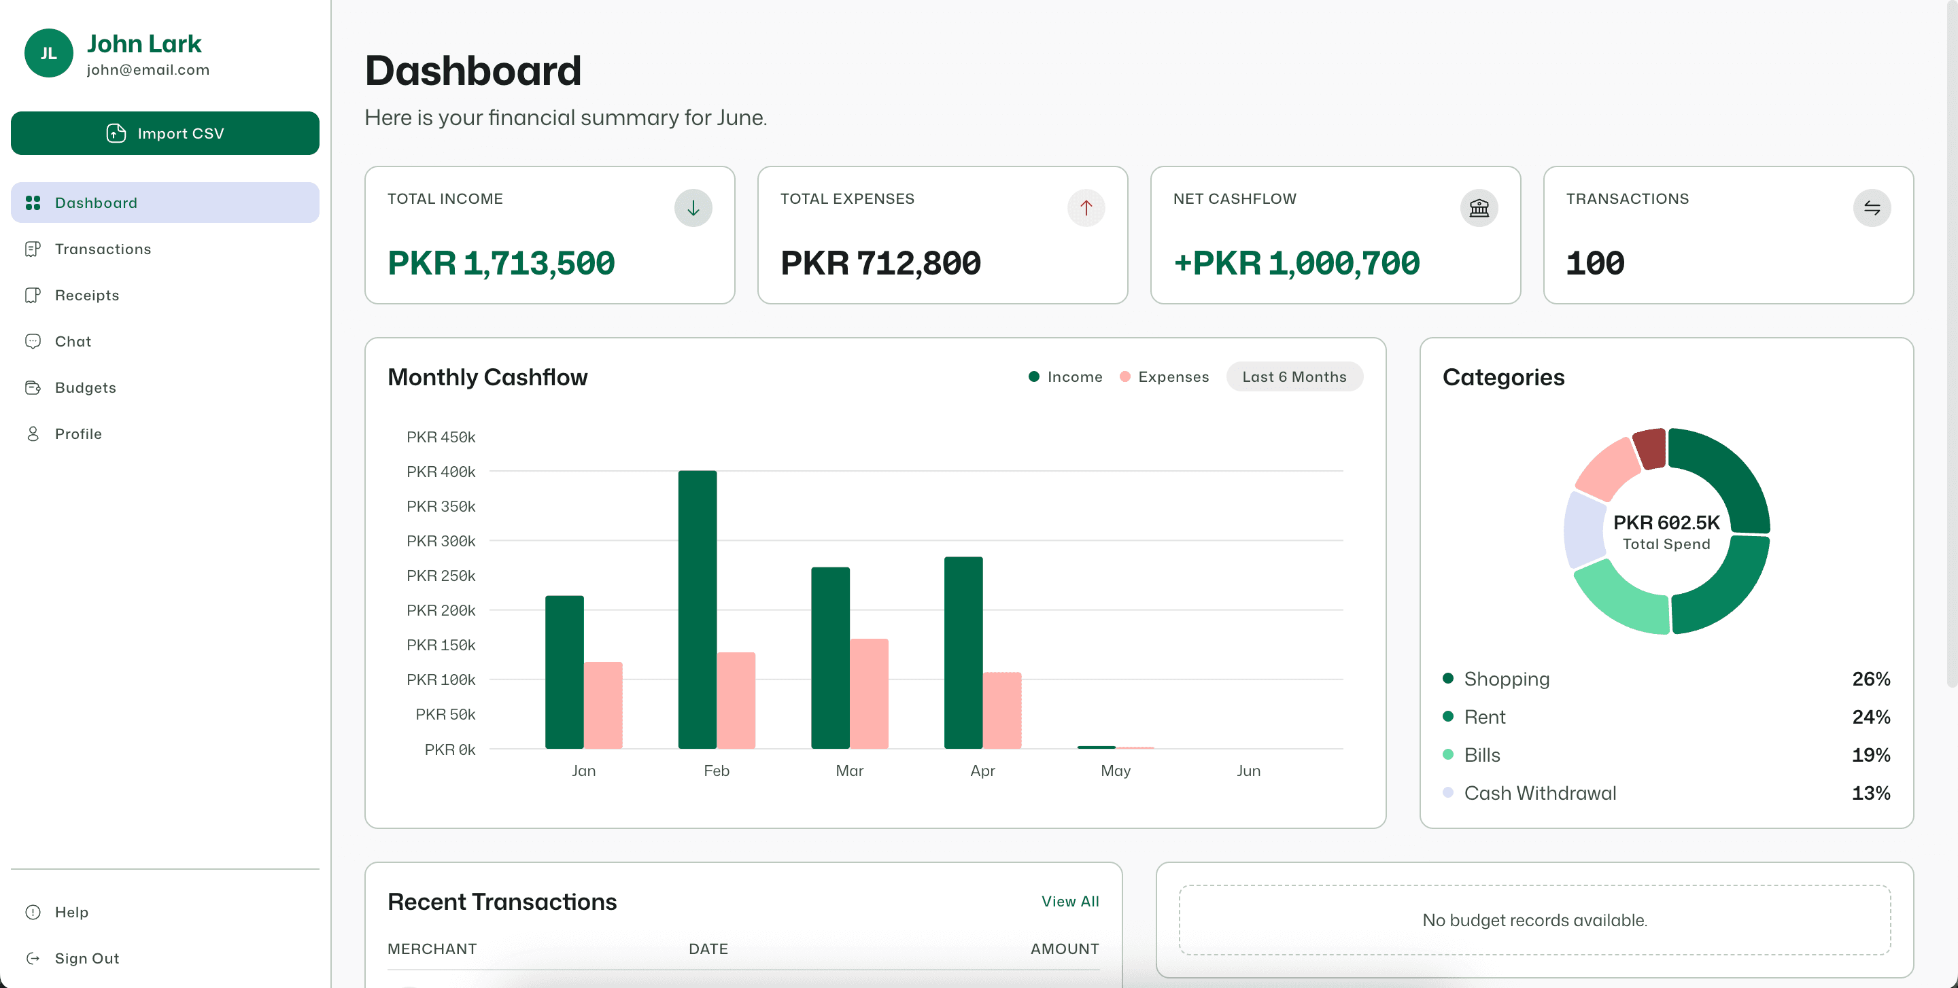Click the Help info icon
Screen dimensions: 1958x988
(x=33, y=912)
